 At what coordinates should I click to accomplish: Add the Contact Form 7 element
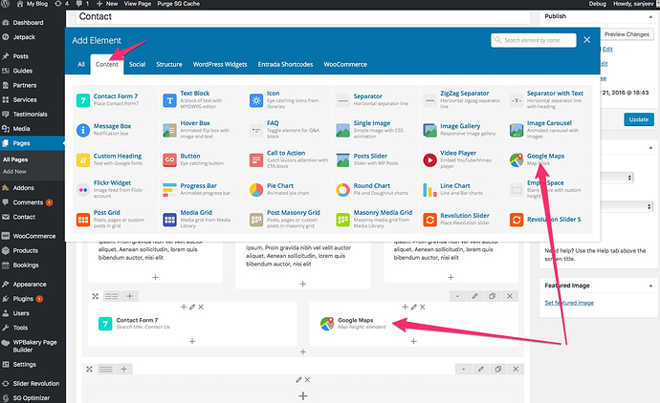[116, 99]
